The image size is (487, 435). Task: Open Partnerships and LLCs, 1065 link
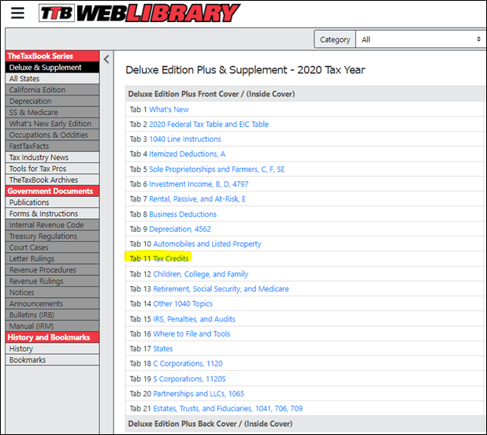[x=199, y=394]
